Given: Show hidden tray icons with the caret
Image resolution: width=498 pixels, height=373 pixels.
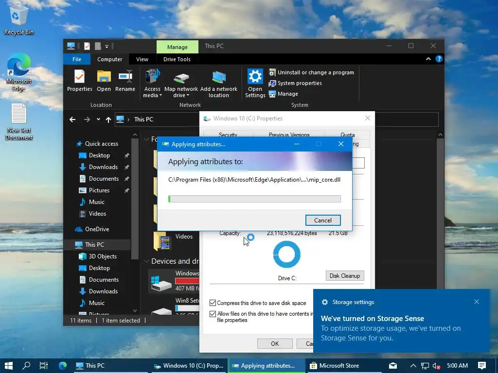Looking at the screenshot, I should 413,366.
